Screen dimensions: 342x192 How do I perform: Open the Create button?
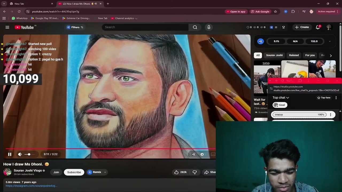coord(302,27)
